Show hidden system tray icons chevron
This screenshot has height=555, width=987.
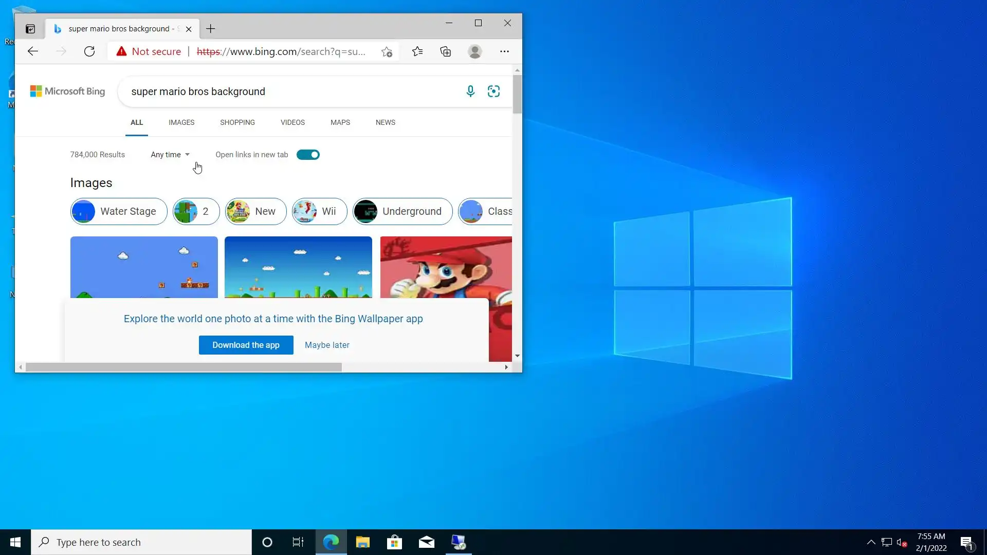point(871,542)
